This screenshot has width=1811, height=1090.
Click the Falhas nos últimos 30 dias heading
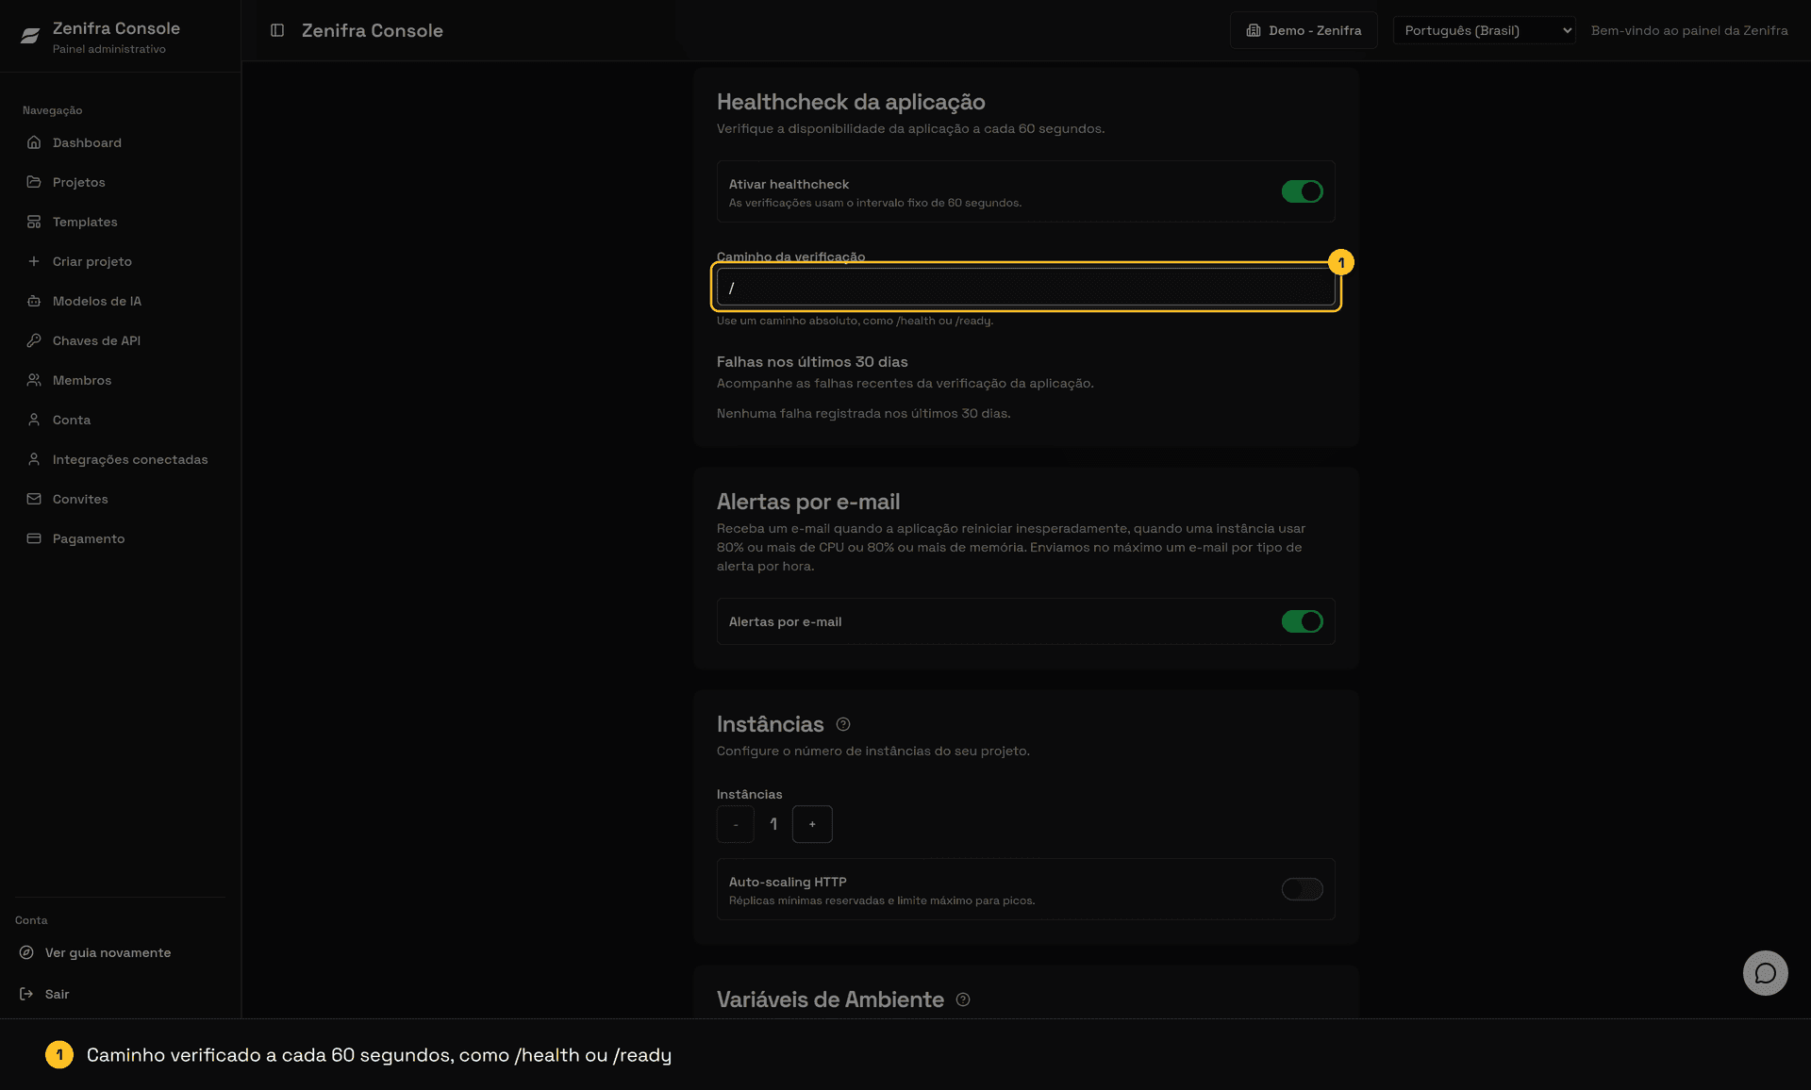(x=812, y=362)
